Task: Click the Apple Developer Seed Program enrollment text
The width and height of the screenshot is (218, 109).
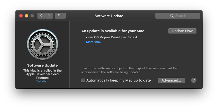Action: 42,74
